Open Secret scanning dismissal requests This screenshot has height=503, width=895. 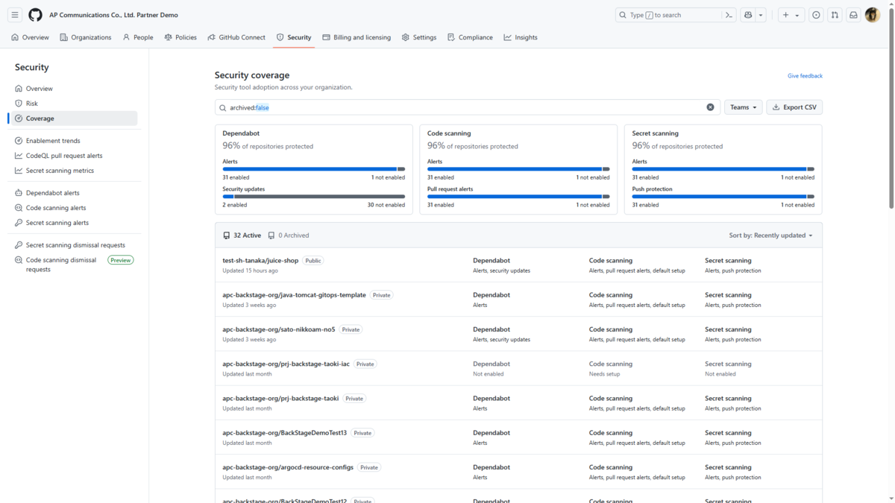[x=75, y=245]
